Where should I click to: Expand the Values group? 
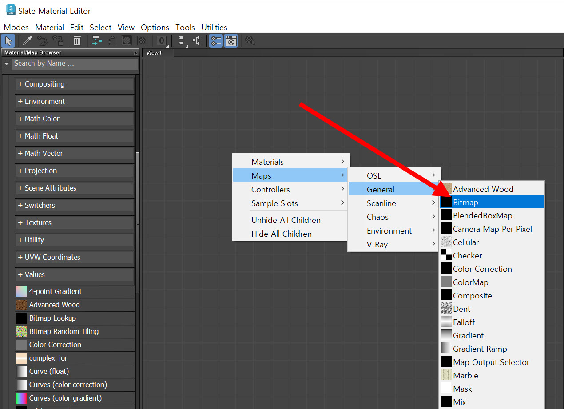tap(75, 275)
